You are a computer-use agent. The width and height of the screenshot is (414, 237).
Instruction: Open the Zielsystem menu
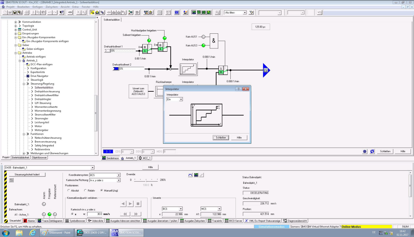[x=52, y=7]
